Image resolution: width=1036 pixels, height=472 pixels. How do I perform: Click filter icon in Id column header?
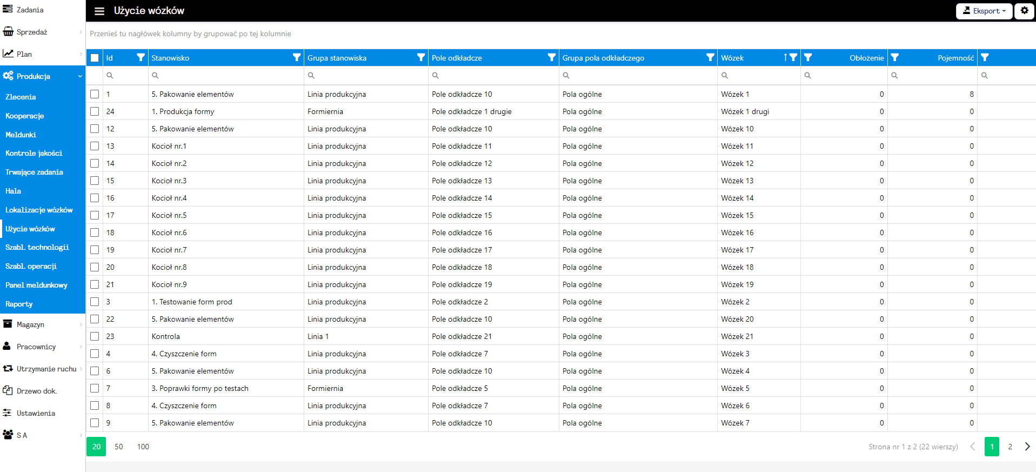coord(141,57)
